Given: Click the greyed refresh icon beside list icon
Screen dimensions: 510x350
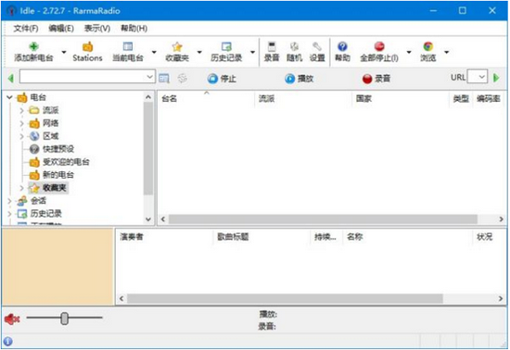Looking at the screenshot, I should click(x=183, y=79).
